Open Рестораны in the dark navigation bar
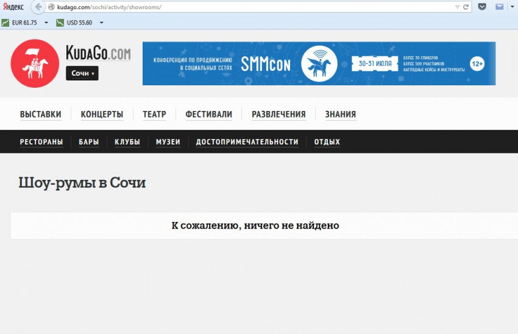Screen dimensions: 518x334 click(41, 142)
